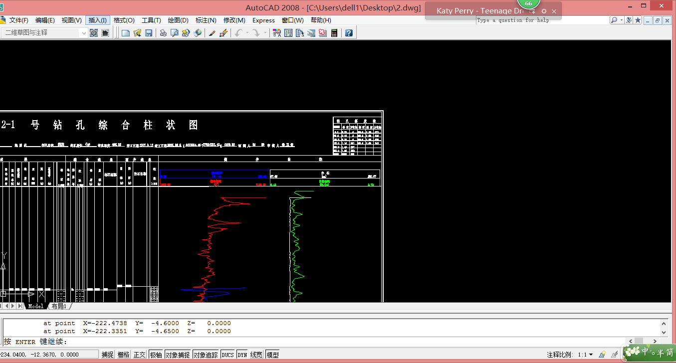
Task: Open the workspace settings gear icon
Action: [94, 33]
